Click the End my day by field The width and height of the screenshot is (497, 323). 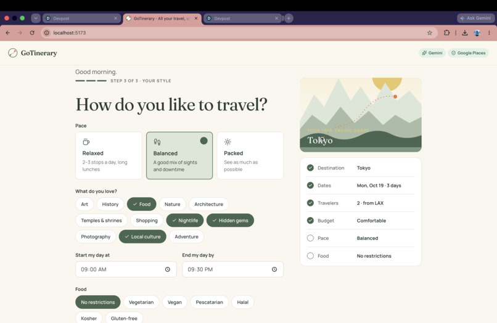(x=232, y=269)
